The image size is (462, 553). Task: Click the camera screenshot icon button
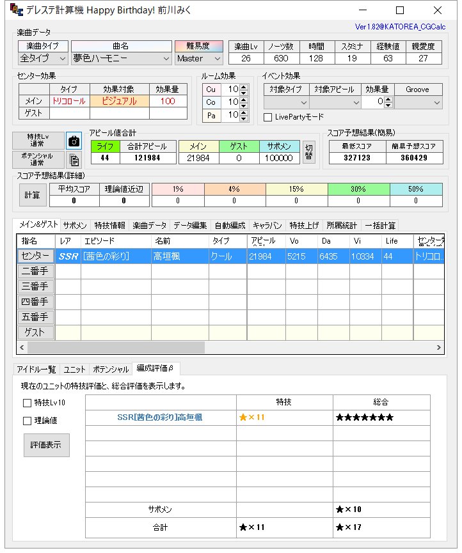coord(74,141)
